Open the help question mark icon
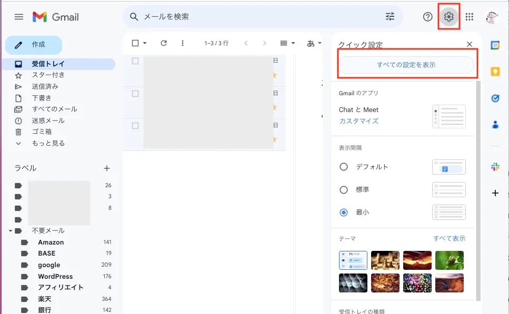The height and width of the screenshot is (314, 509). (x=427, y=16)
